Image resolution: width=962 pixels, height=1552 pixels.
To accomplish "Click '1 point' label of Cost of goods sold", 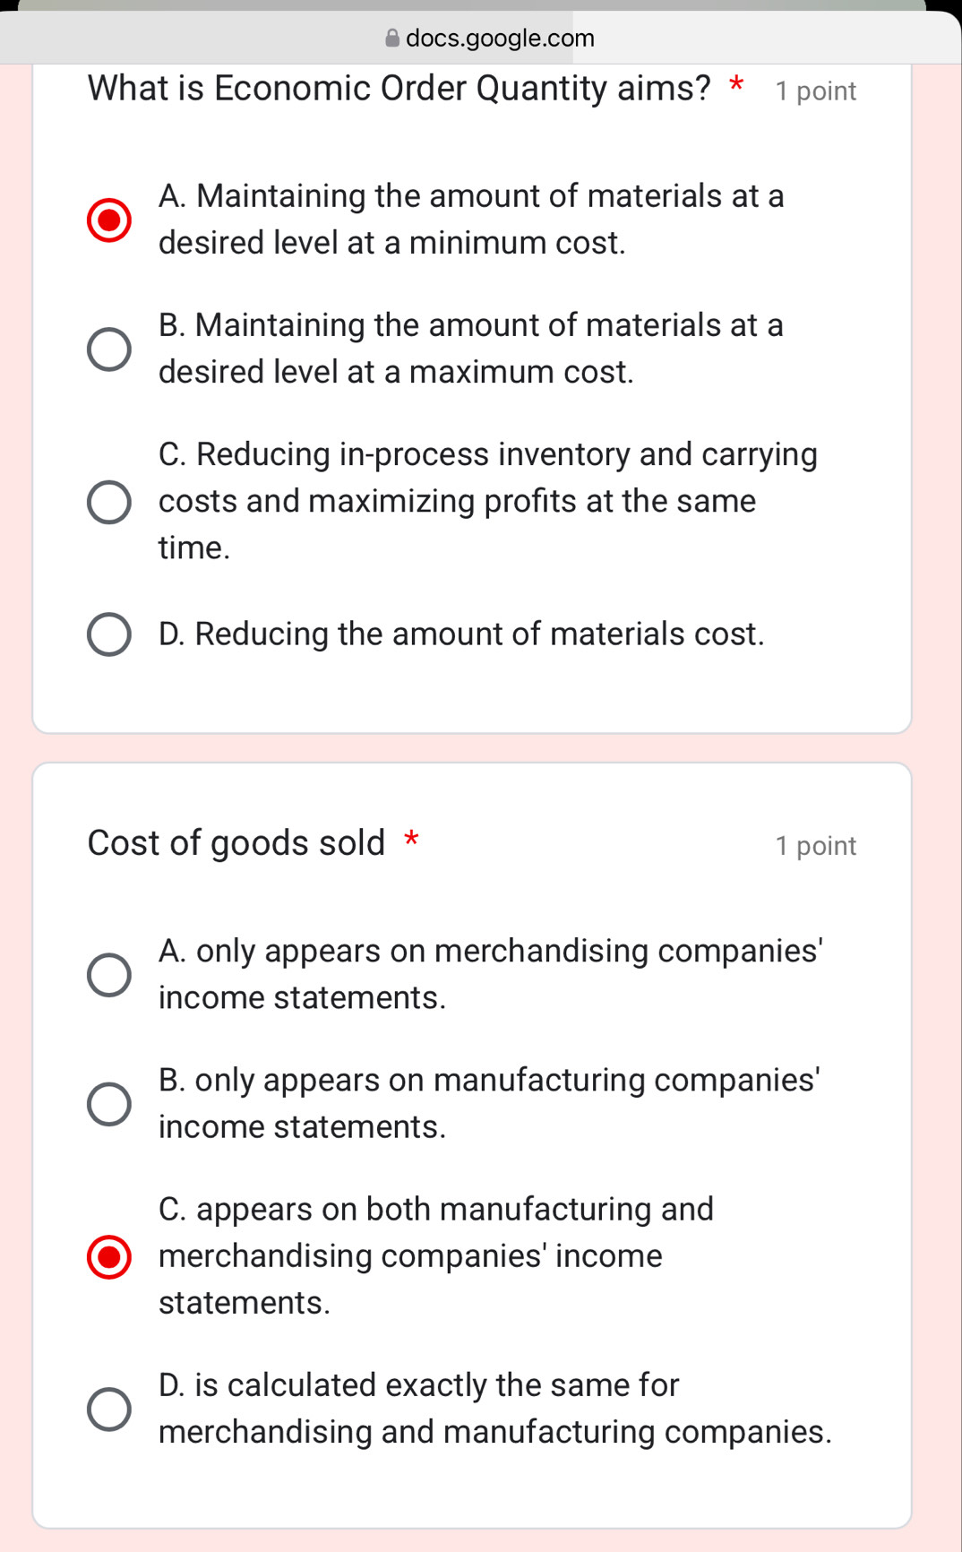I will [816, 846].
